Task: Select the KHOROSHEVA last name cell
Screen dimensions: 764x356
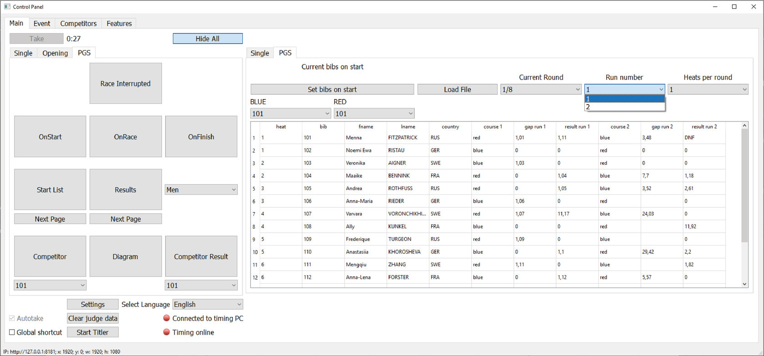Action: (x=408, y=251)
